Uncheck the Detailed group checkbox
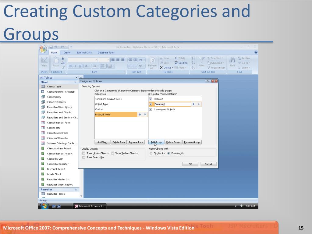This screenshot has height=234, width=312. point(151,99)
